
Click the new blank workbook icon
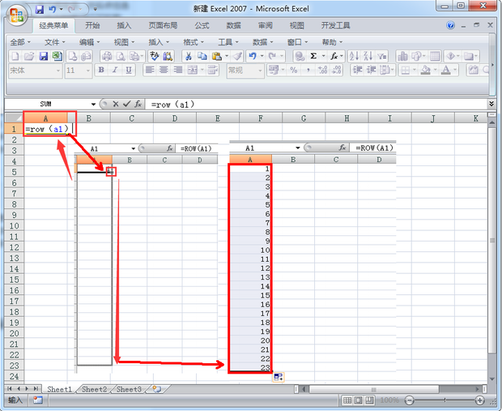[x=15, y=57]
